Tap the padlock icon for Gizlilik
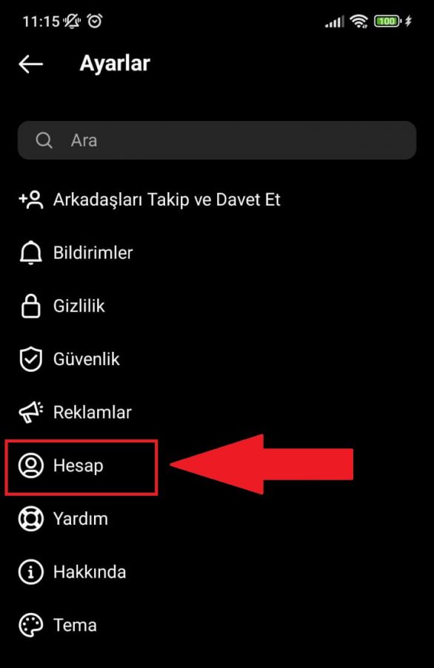The image size is (434, 668). [31, 306]
